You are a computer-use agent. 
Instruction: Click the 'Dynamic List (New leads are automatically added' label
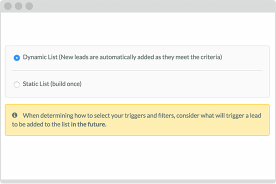coord(122,57)
